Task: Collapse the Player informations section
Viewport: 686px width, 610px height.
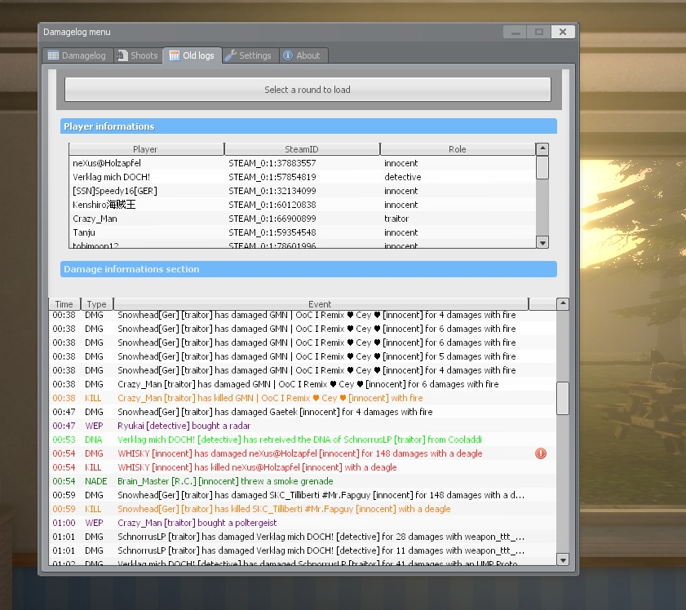Action: click(x=308, y=126)
